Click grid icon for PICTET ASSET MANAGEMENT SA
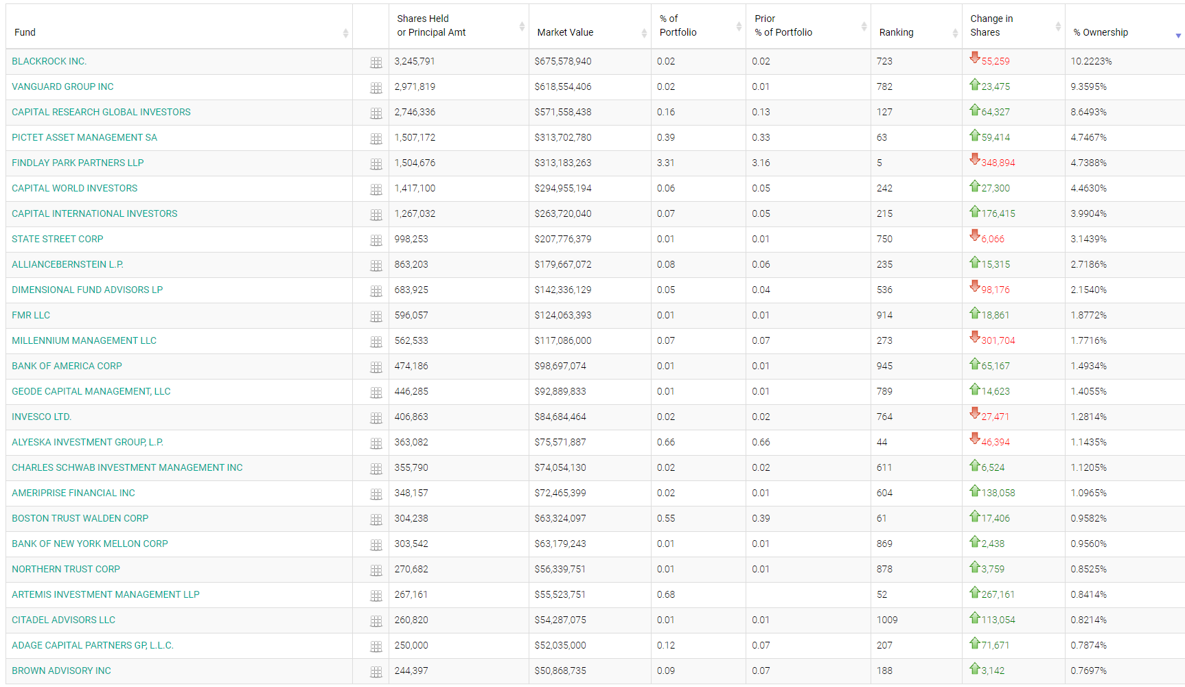 coord(376,139)
